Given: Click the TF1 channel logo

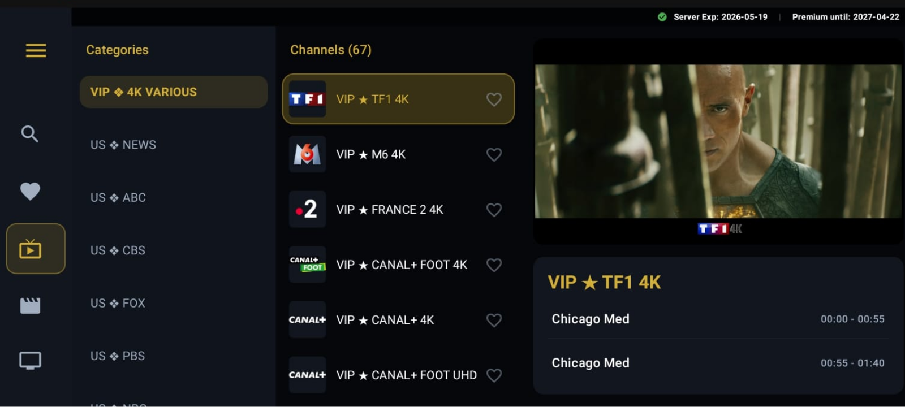Looking at the screenshot, I should [x=307, y=99].
